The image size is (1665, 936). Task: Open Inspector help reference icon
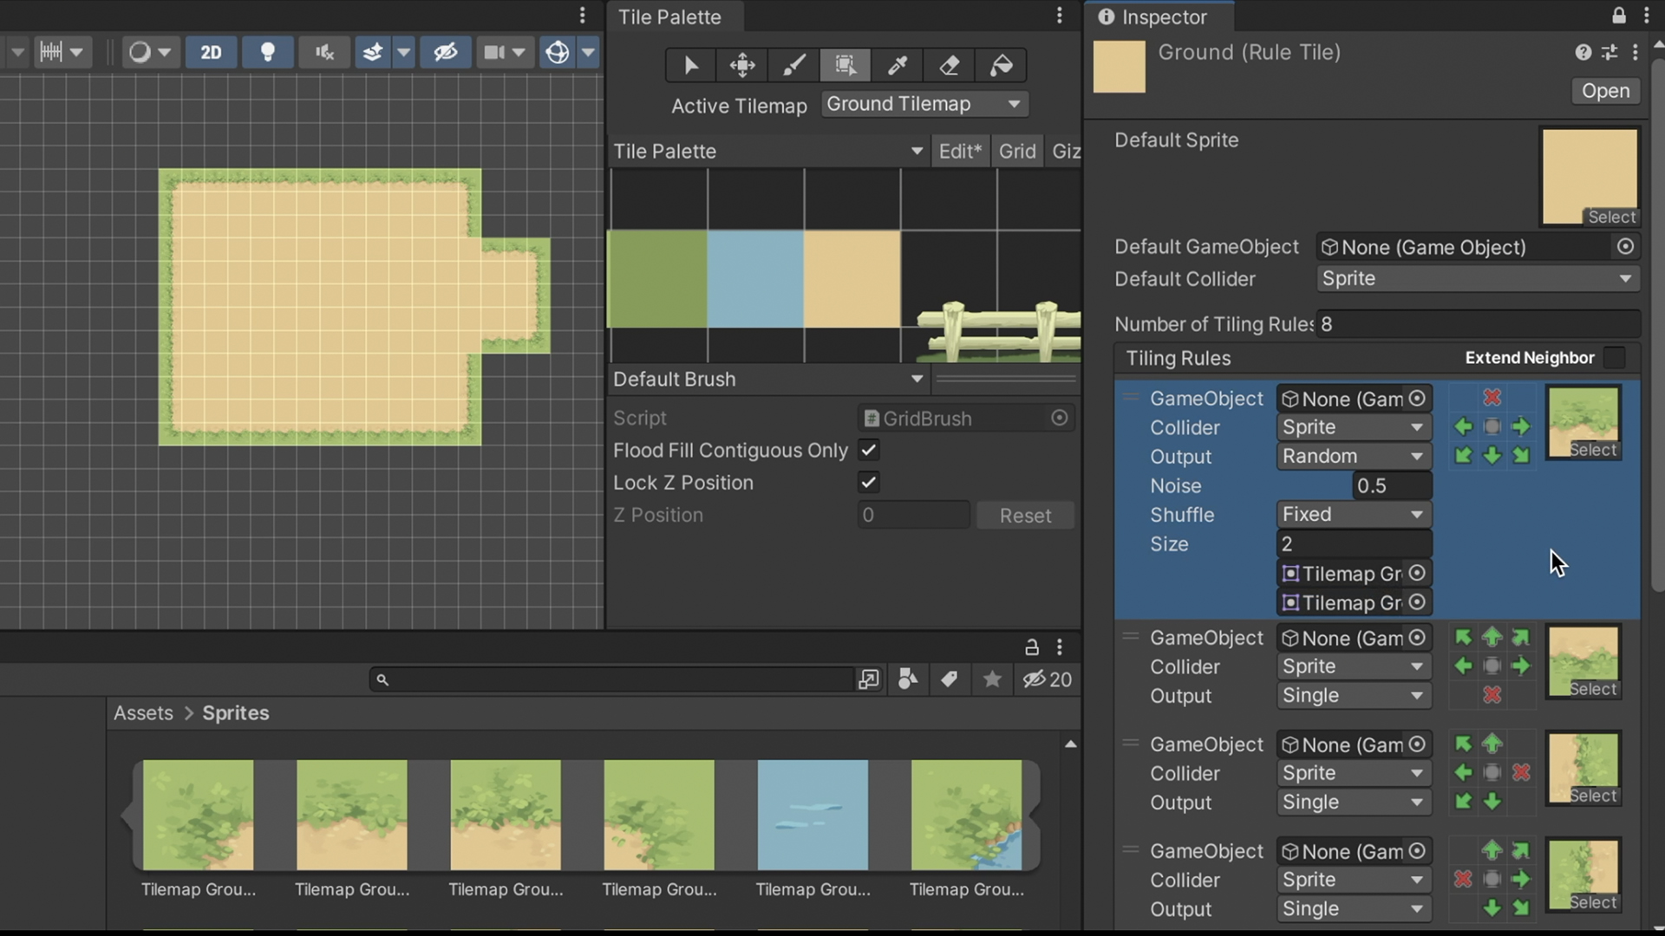tap(1583, 53)
